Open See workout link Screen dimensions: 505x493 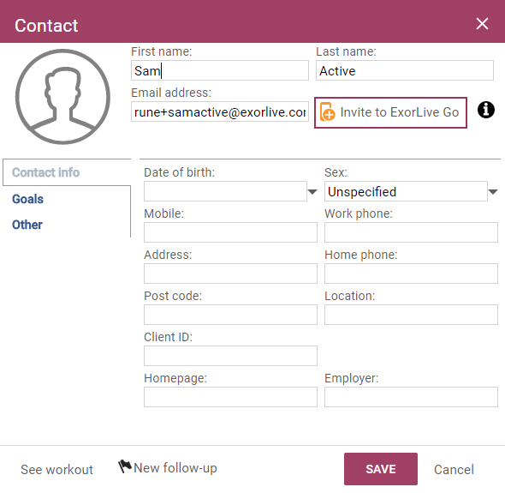(x=56, y=470)
